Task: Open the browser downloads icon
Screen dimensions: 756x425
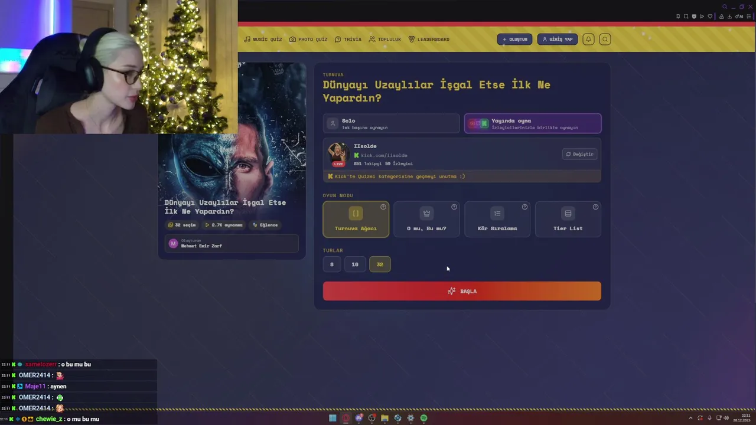Action: [x=729, y=16]
